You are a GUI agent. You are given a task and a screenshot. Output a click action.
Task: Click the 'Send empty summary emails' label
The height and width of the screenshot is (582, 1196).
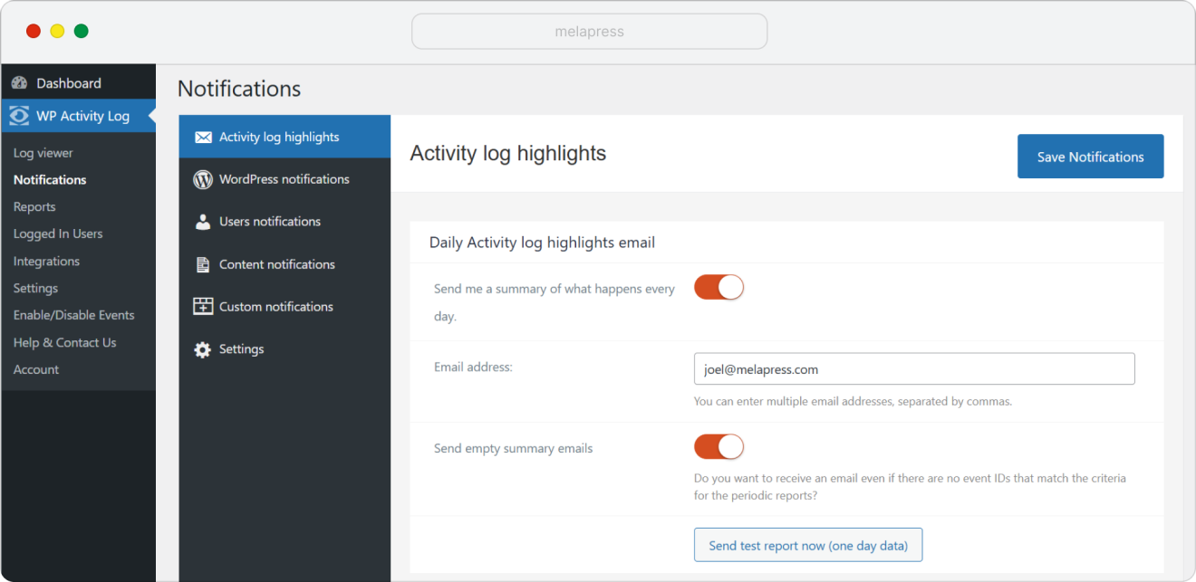pyautogui.click(x=513, y=448)
